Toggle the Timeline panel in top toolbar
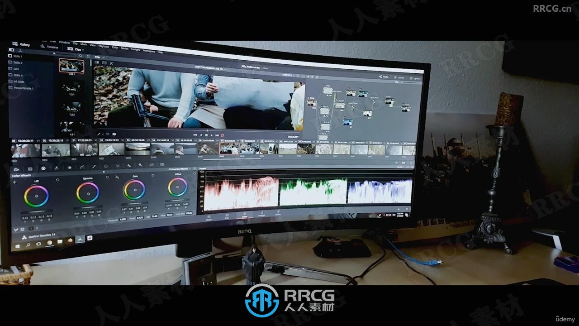The width and height of the screenshot is (579, 326). pos(49,47)
